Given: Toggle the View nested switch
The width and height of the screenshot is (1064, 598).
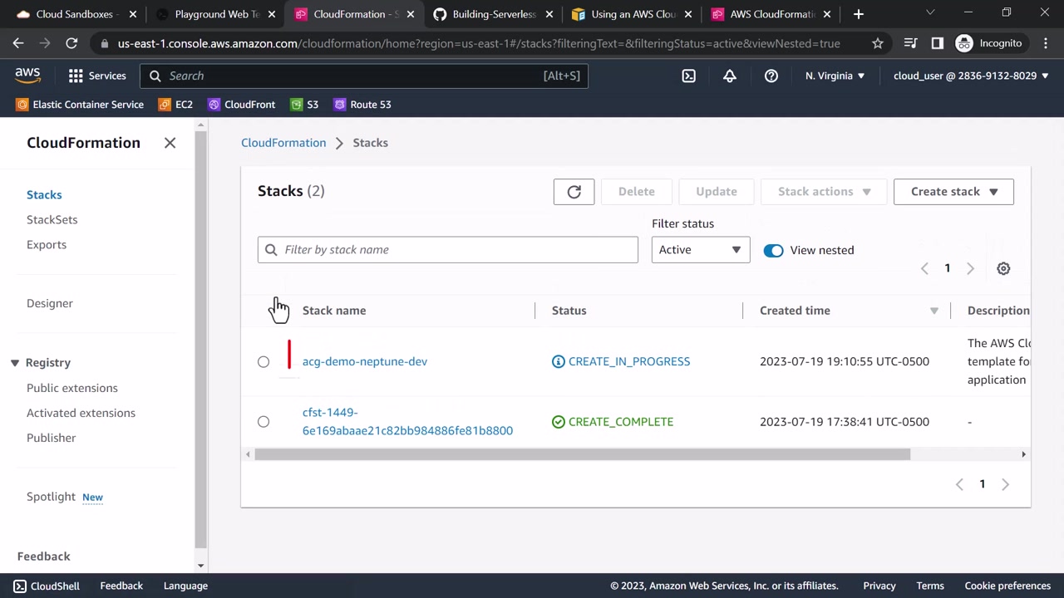Looking at the screenshot, I should tap(773, 250).
